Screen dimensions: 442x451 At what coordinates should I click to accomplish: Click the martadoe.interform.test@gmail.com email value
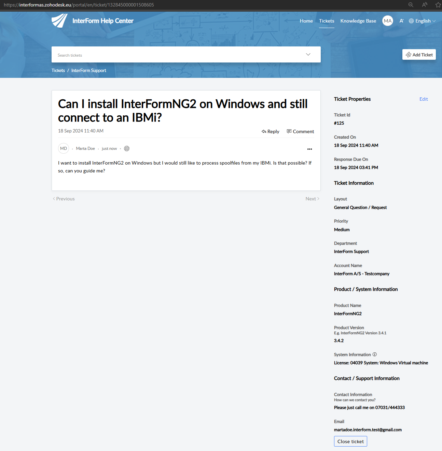point(368,430)
